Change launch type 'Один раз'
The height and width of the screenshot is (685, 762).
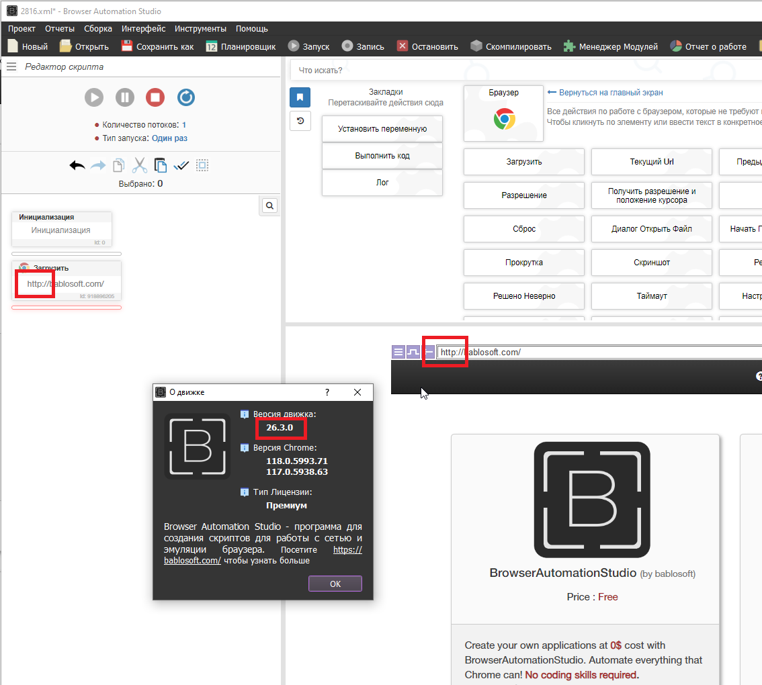point(169,138)
